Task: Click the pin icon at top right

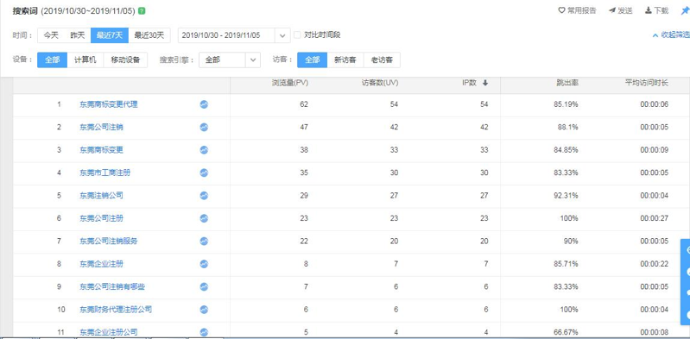Action: tap(685, 11)
